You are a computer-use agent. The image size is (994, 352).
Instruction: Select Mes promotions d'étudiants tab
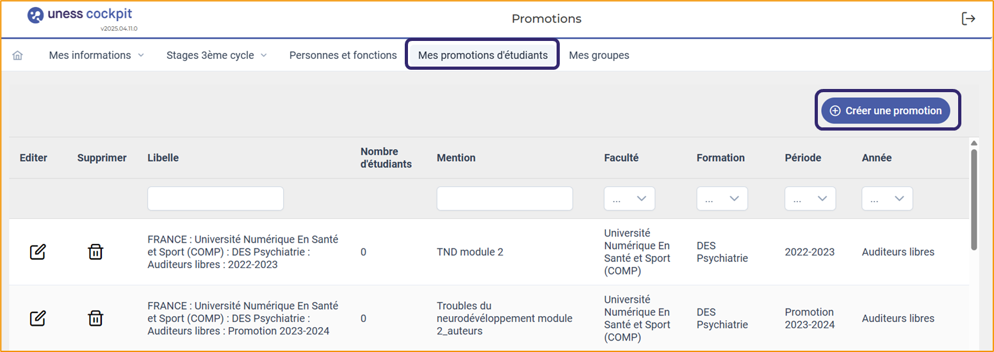click(483, 56)
